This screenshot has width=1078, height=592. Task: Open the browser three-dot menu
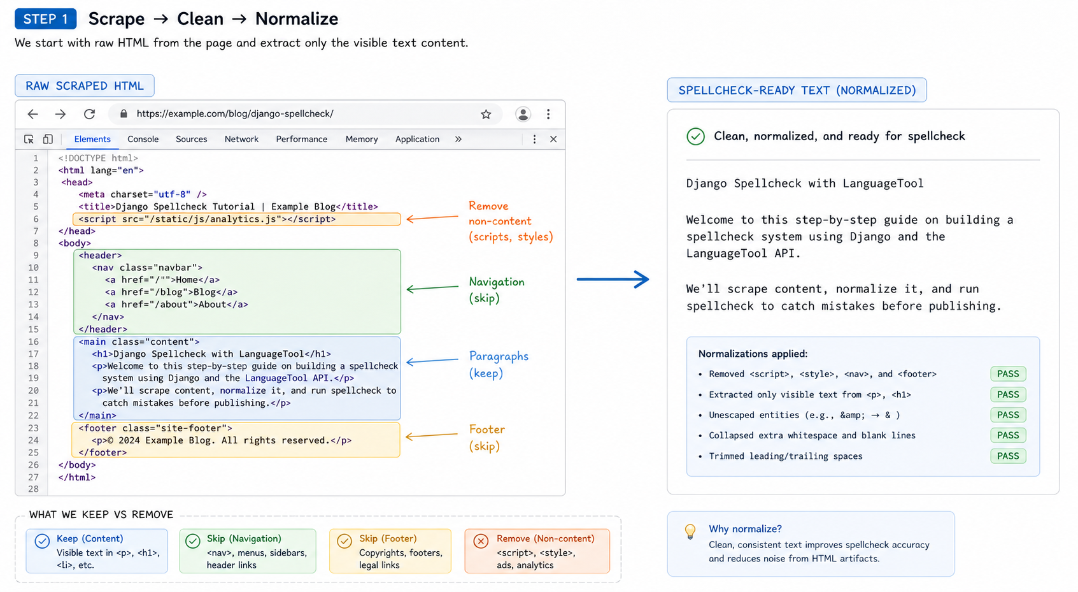(x=548, y=114)
